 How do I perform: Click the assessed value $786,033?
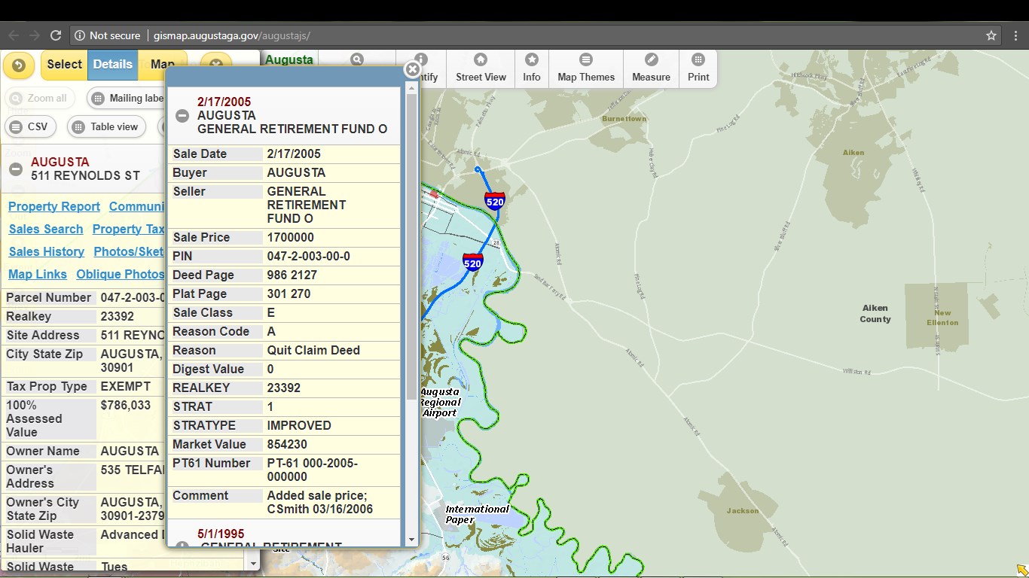point(125,405)
